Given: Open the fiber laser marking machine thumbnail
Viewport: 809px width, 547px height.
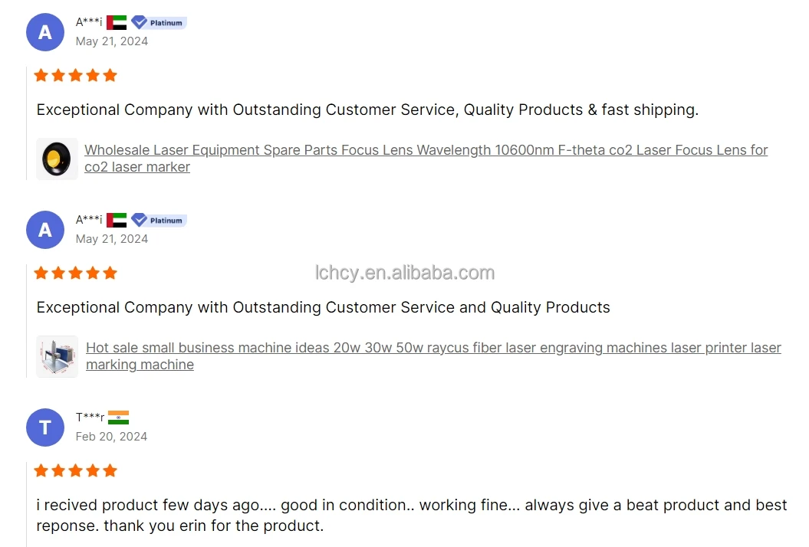Looking at the screenshot, I should 58,356.
